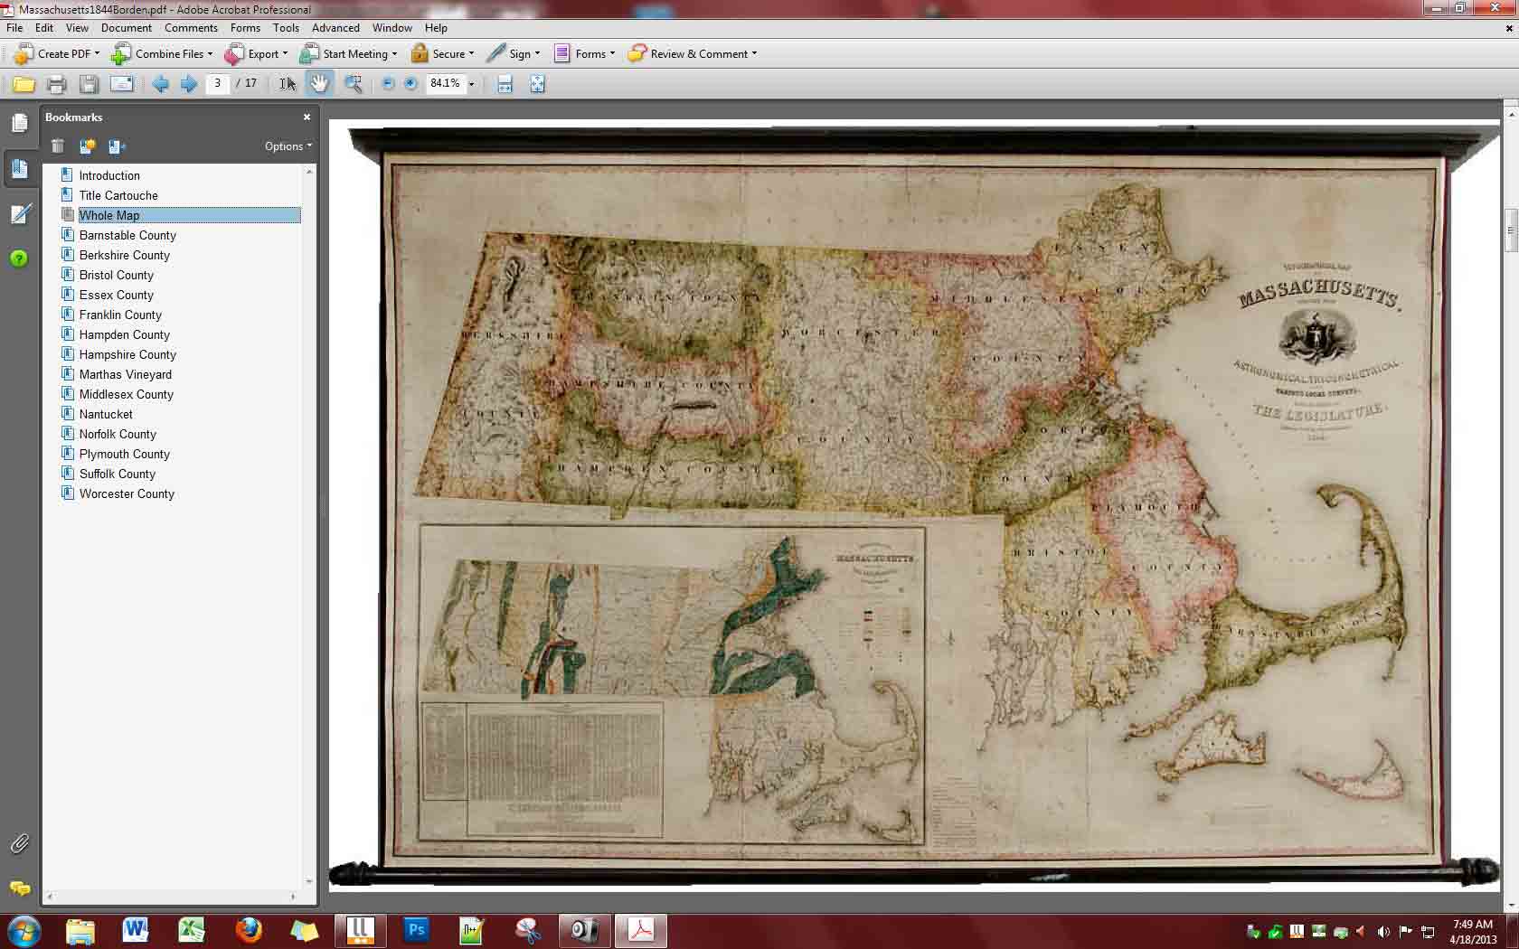Screen dimensions: 1519x949
Task: Expand the Export dropdown
Action: pyautogui.click(x=256, y=54)
